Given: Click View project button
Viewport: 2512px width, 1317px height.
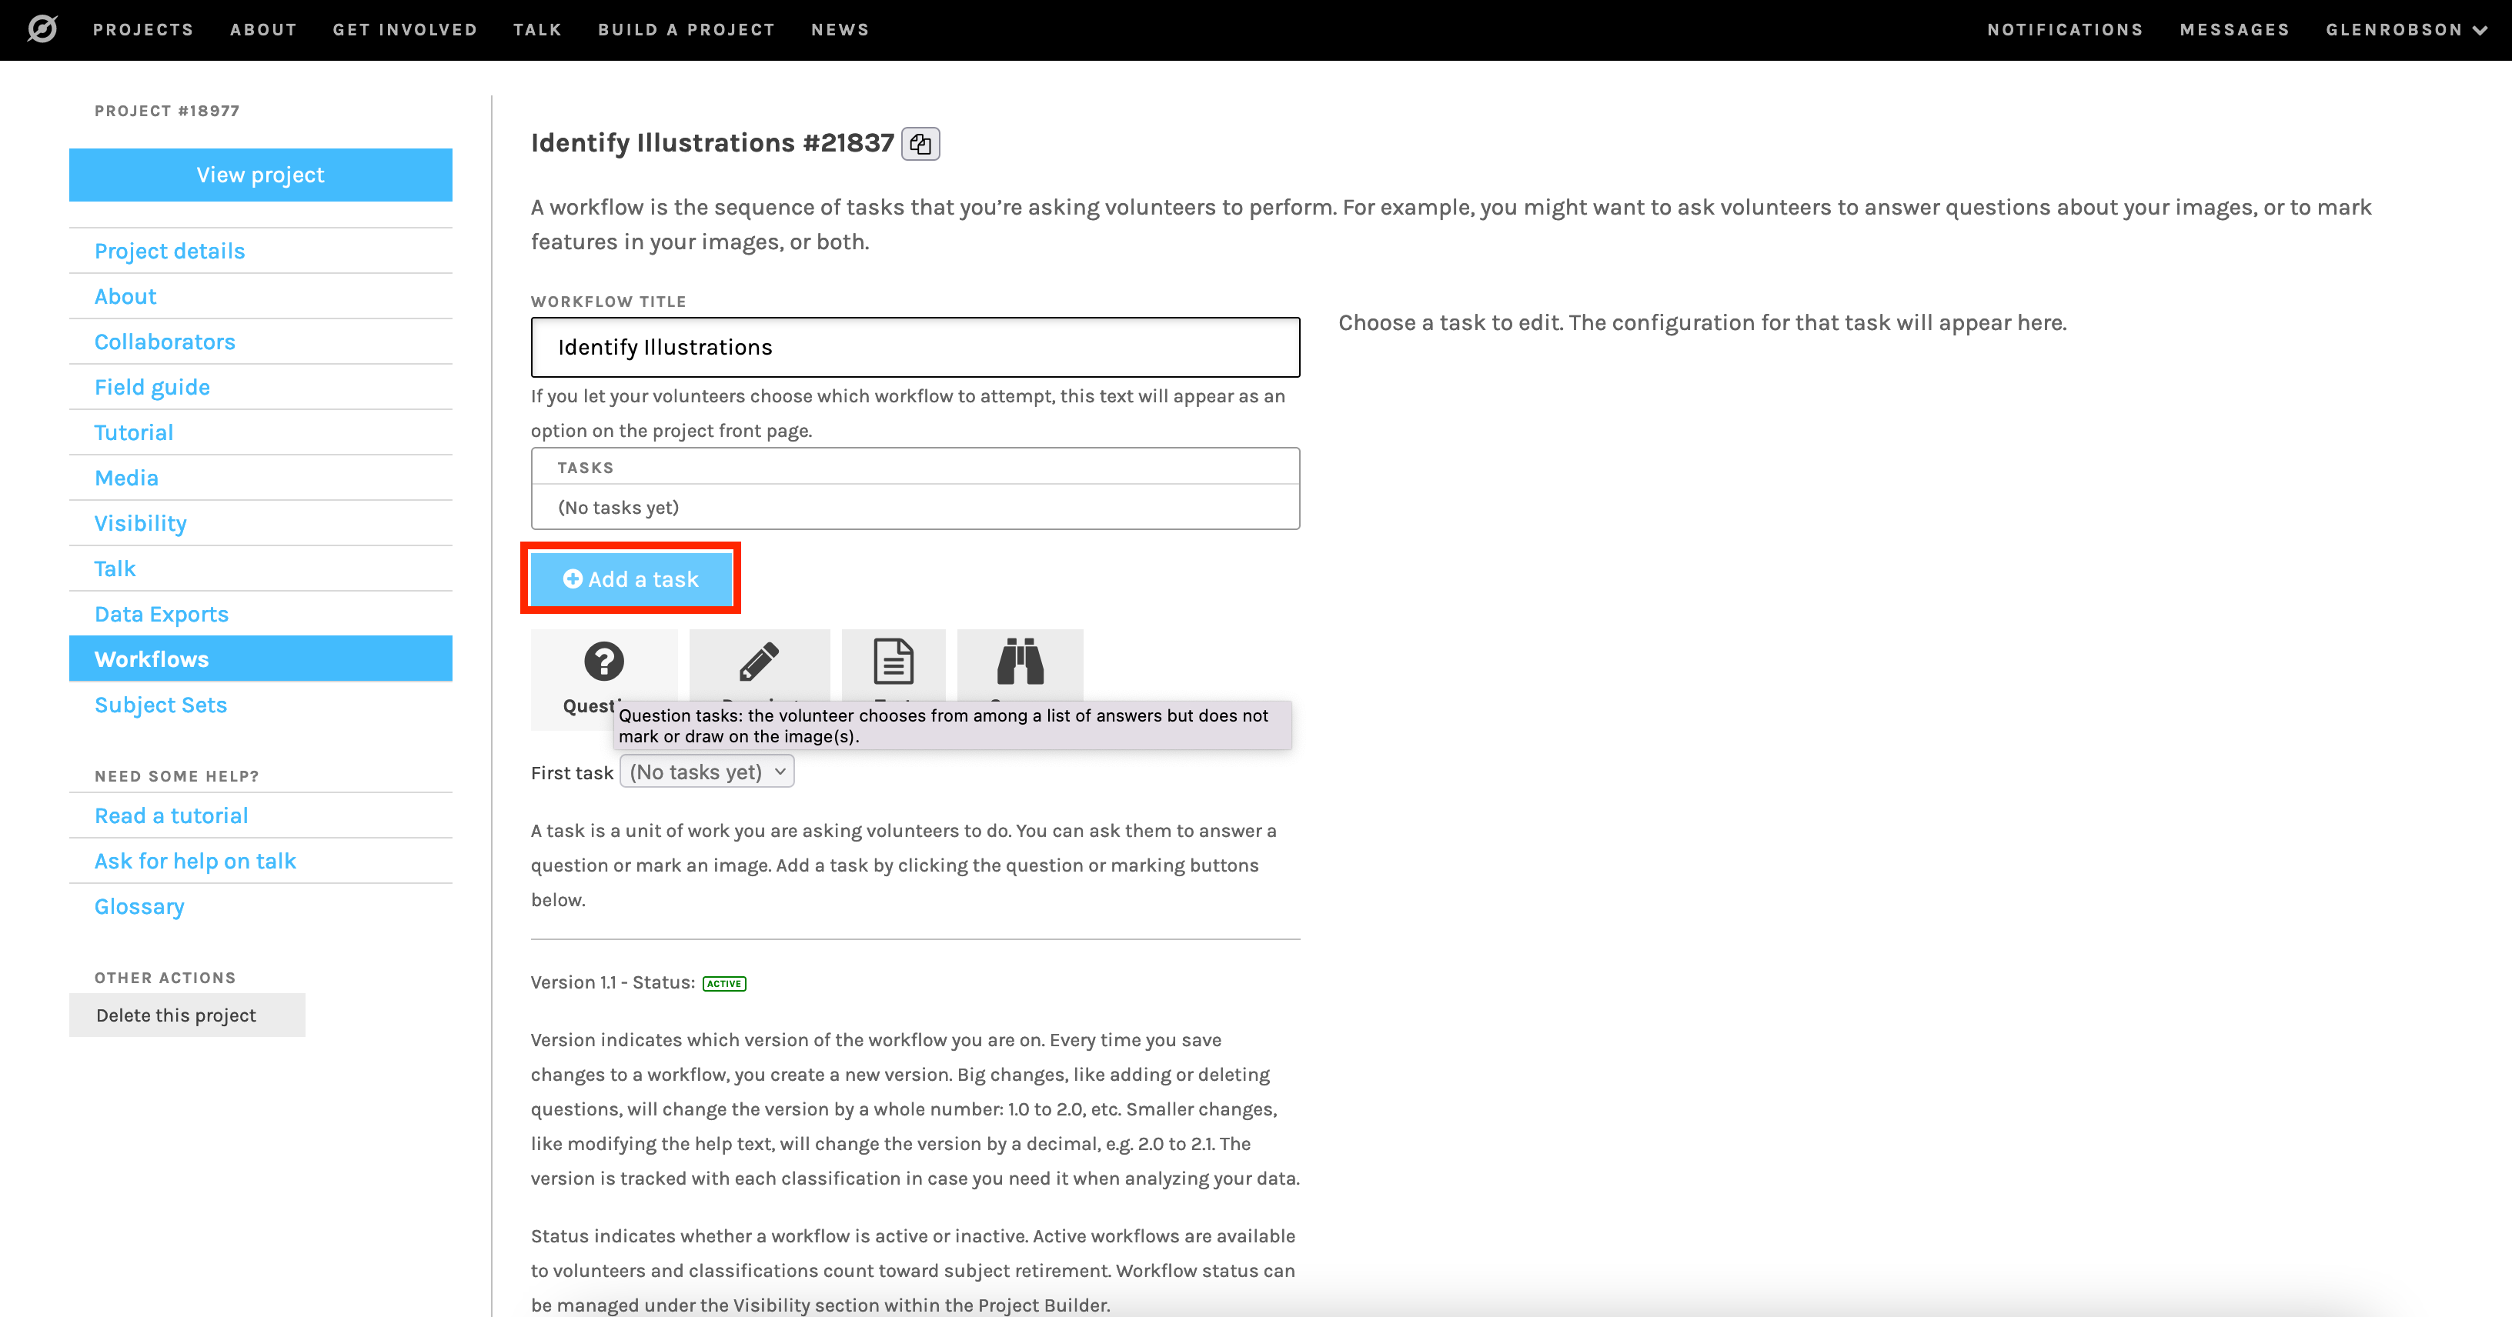Looking at the screenshot, I should coord(259,175).
